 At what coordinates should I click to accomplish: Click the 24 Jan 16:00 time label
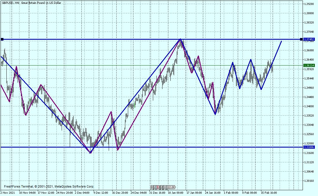[x=213, y=193]
